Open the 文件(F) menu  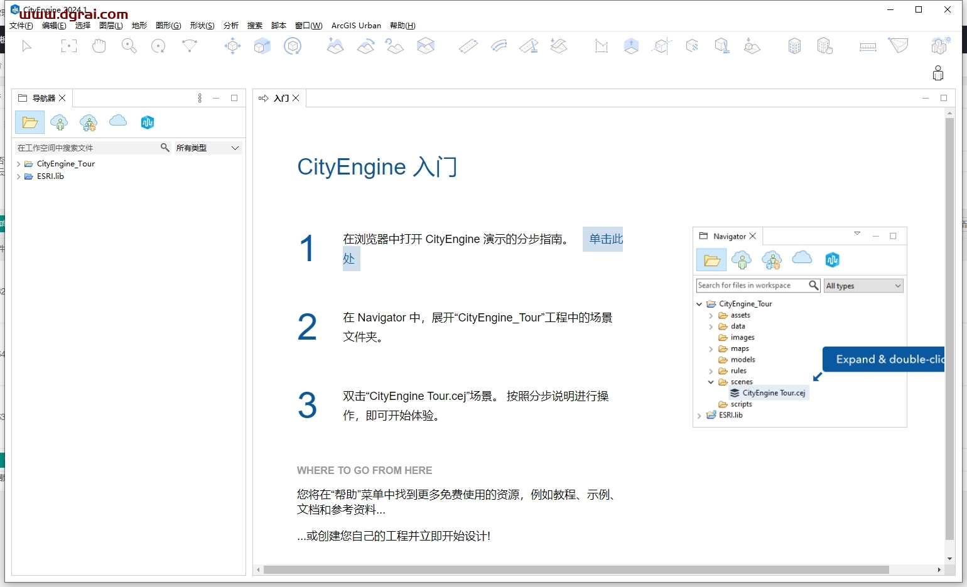click(x=21, y=26)
